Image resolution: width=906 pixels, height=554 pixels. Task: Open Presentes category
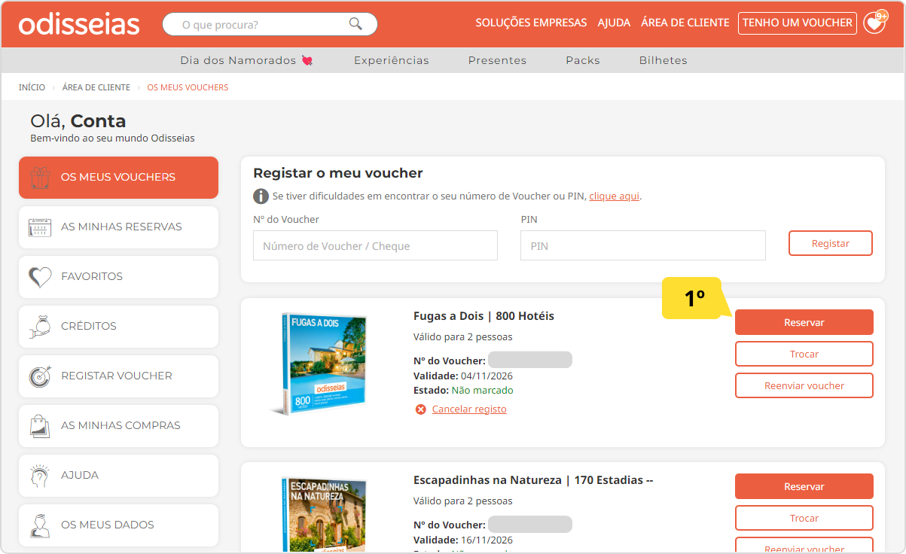[x=497, y=60]
